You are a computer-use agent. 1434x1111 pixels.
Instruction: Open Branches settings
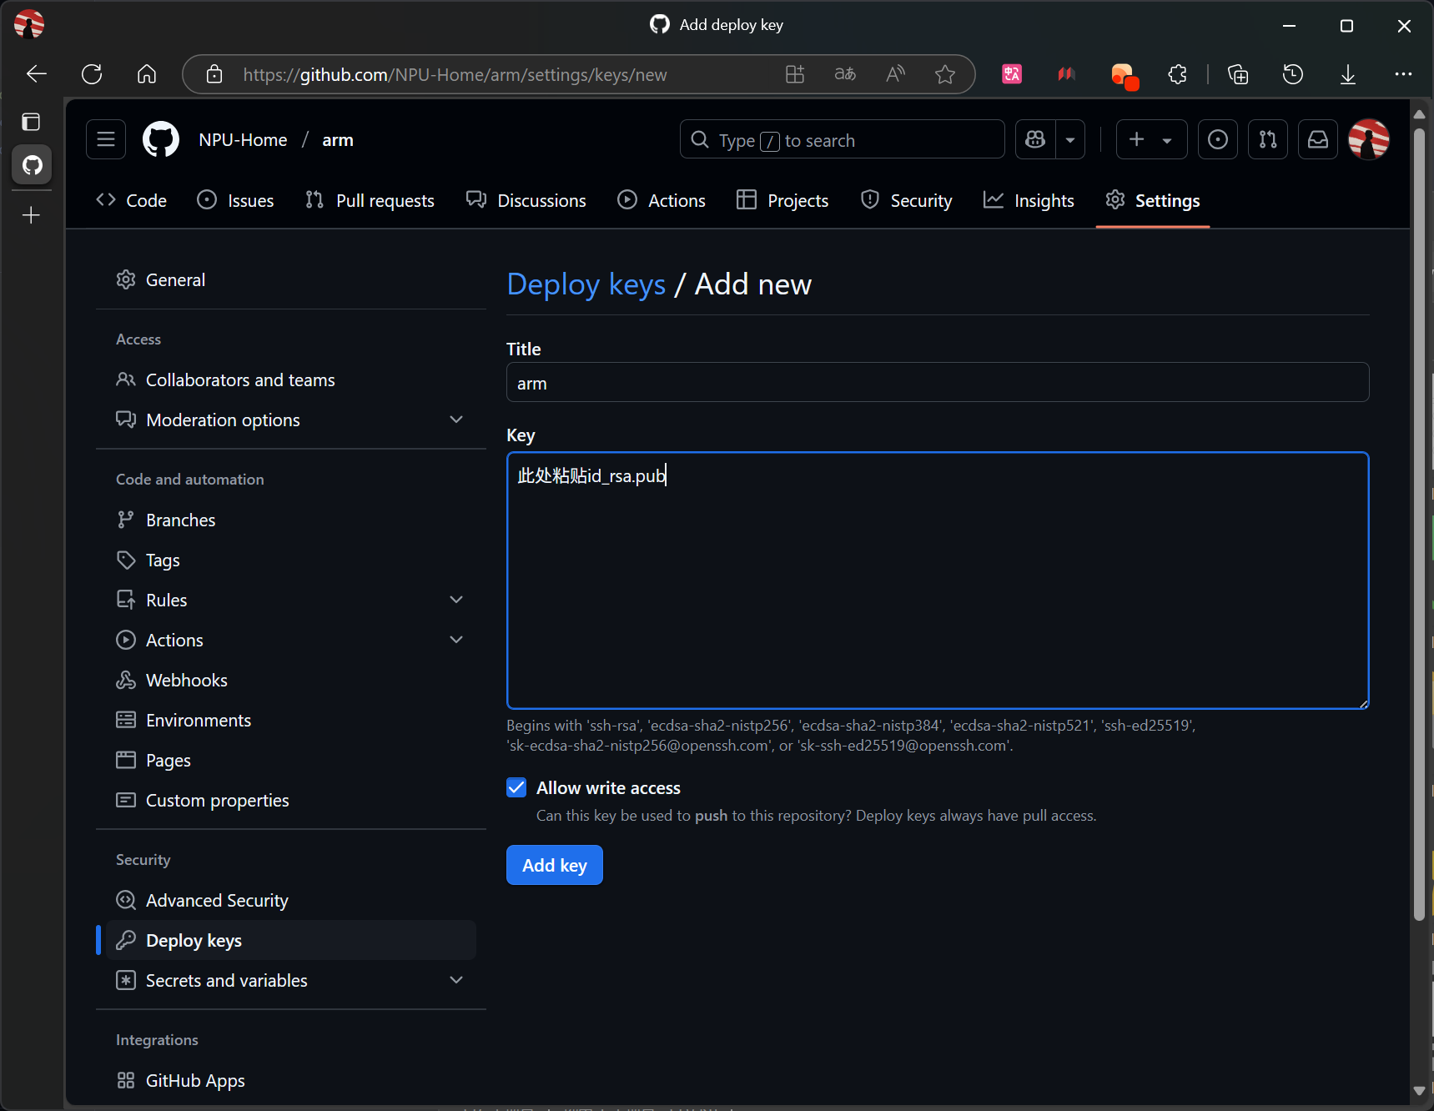pos(291,520)
